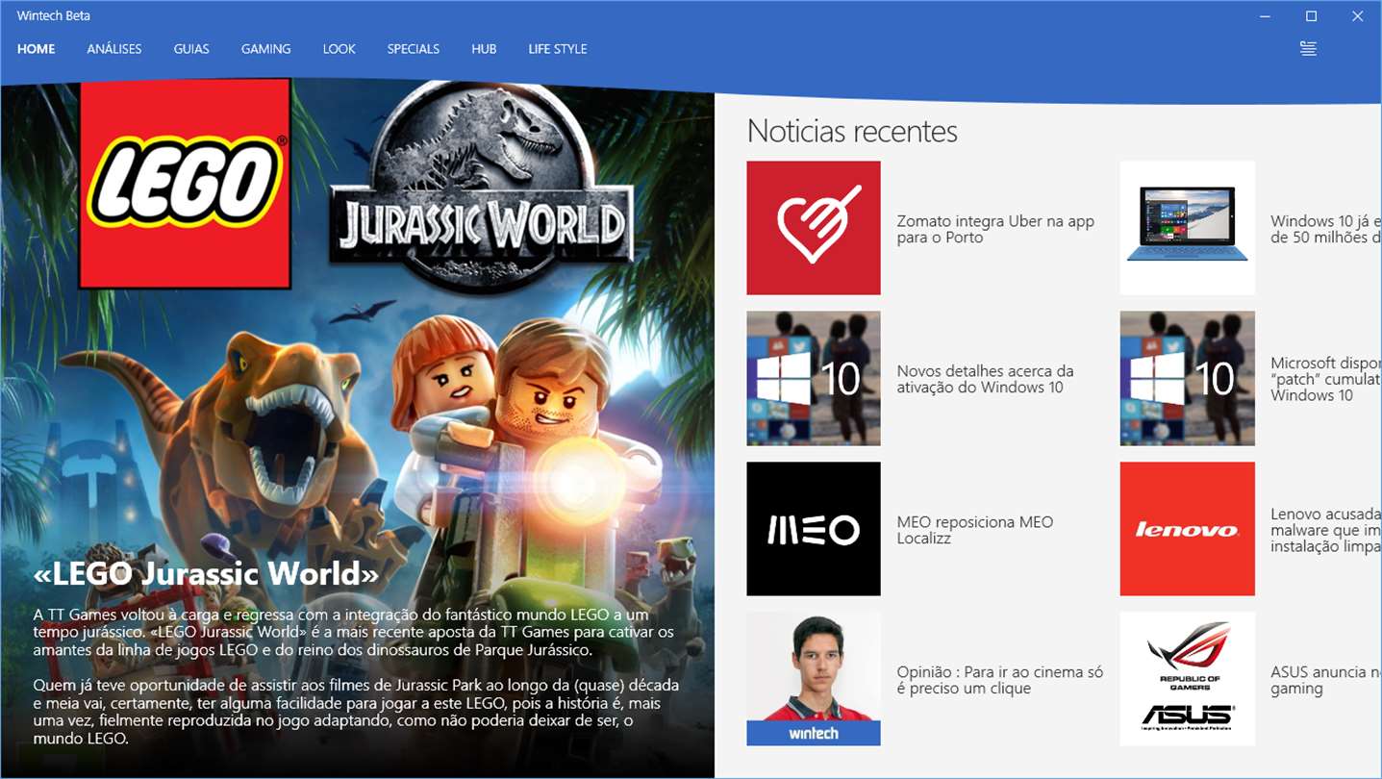1382x779 pixels.
Task: Open the 'Microsoft dispor' patch headline text
Action: coord(1325,379)
